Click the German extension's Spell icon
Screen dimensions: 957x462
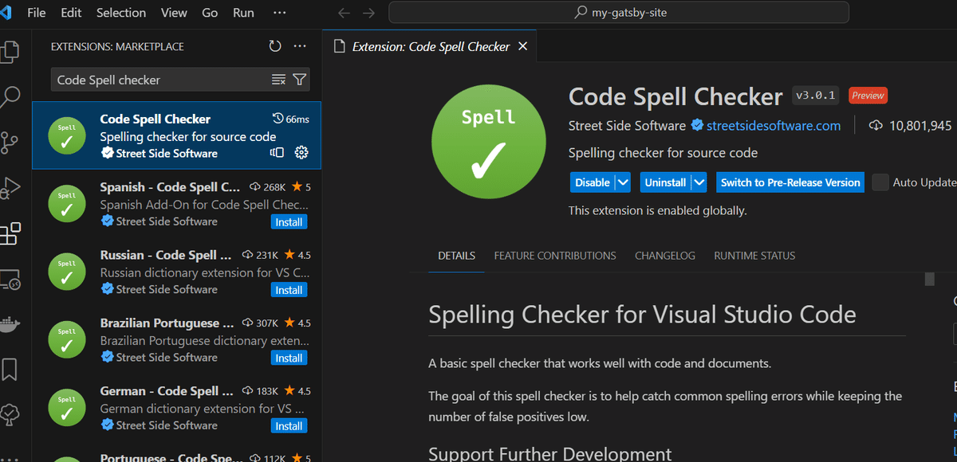[x=67, y=408]
